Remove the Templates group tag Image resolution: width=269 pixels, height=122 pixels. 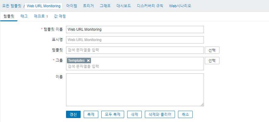[x=88, y=61]
